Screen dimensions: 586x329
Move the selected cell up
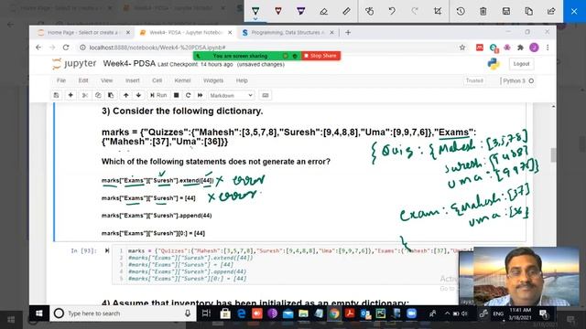click(x=126, y=95)
